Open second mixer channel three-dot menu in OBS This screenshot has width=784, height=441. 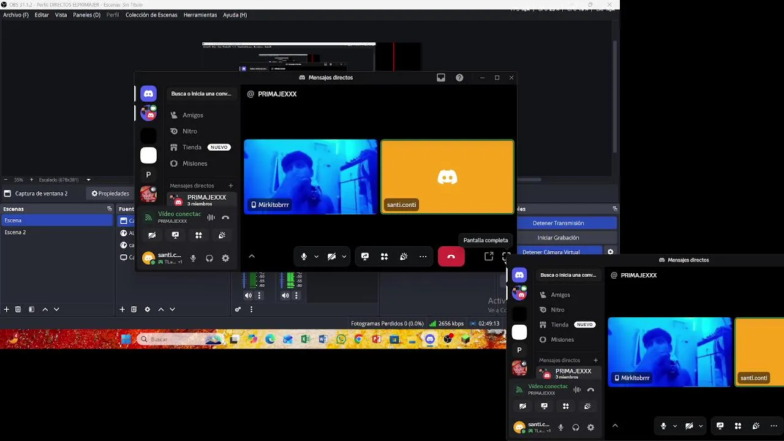(x=296, y=295)
